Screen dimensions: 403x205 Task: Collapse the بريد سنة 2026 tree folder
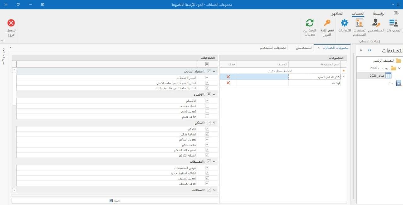click(399, 68)
